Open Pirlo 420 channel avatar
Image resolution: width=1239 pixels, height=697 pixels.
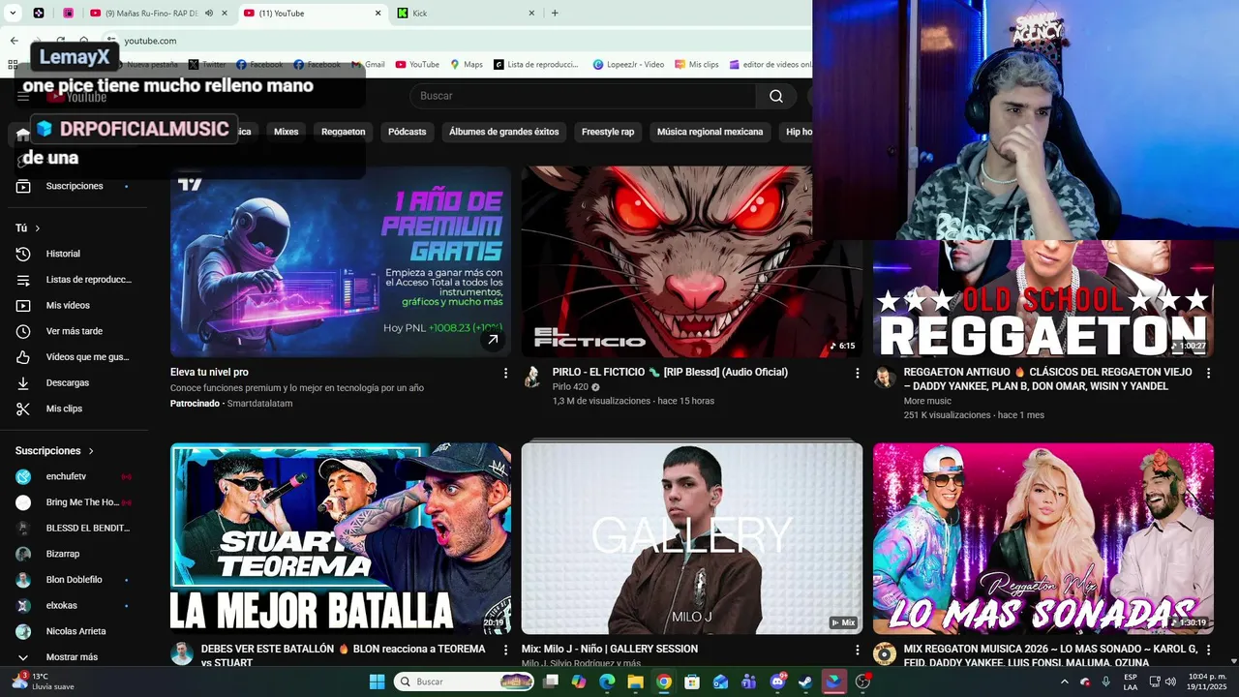[532, 377]
